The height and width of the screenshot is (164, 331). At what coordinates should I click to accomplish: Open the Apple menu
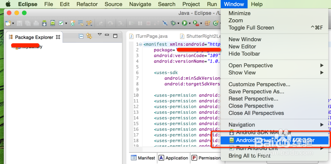pyautogui.click(x=8, y=4)
